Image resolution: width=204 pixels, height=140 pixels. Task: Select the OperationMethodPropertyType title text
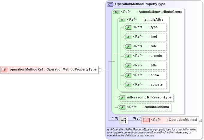pyautogui.click(x=140, y=4)
